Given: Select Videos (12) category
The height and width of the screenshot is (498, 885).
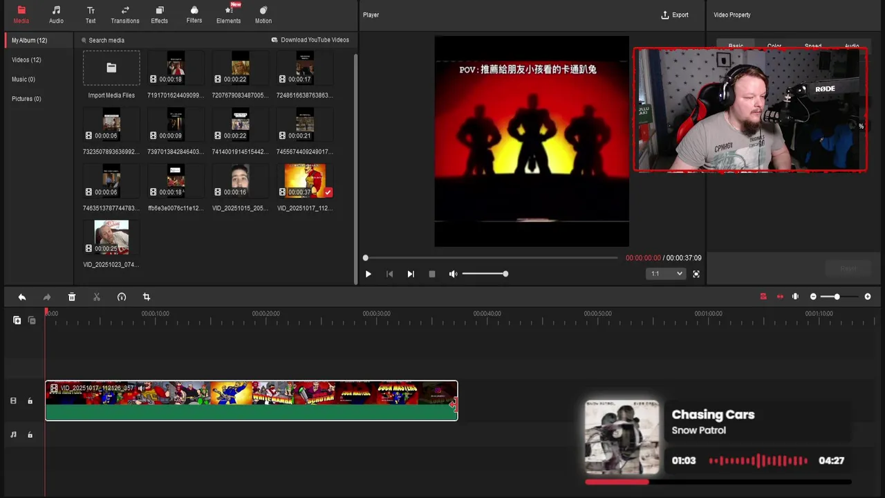Looking at the screenshot, I should [x=26, y=60].
